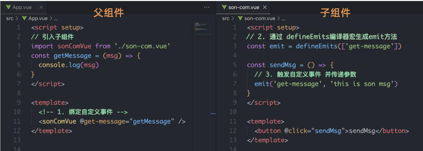Select line number 3 in App.vue gutter

coord(19,46)
